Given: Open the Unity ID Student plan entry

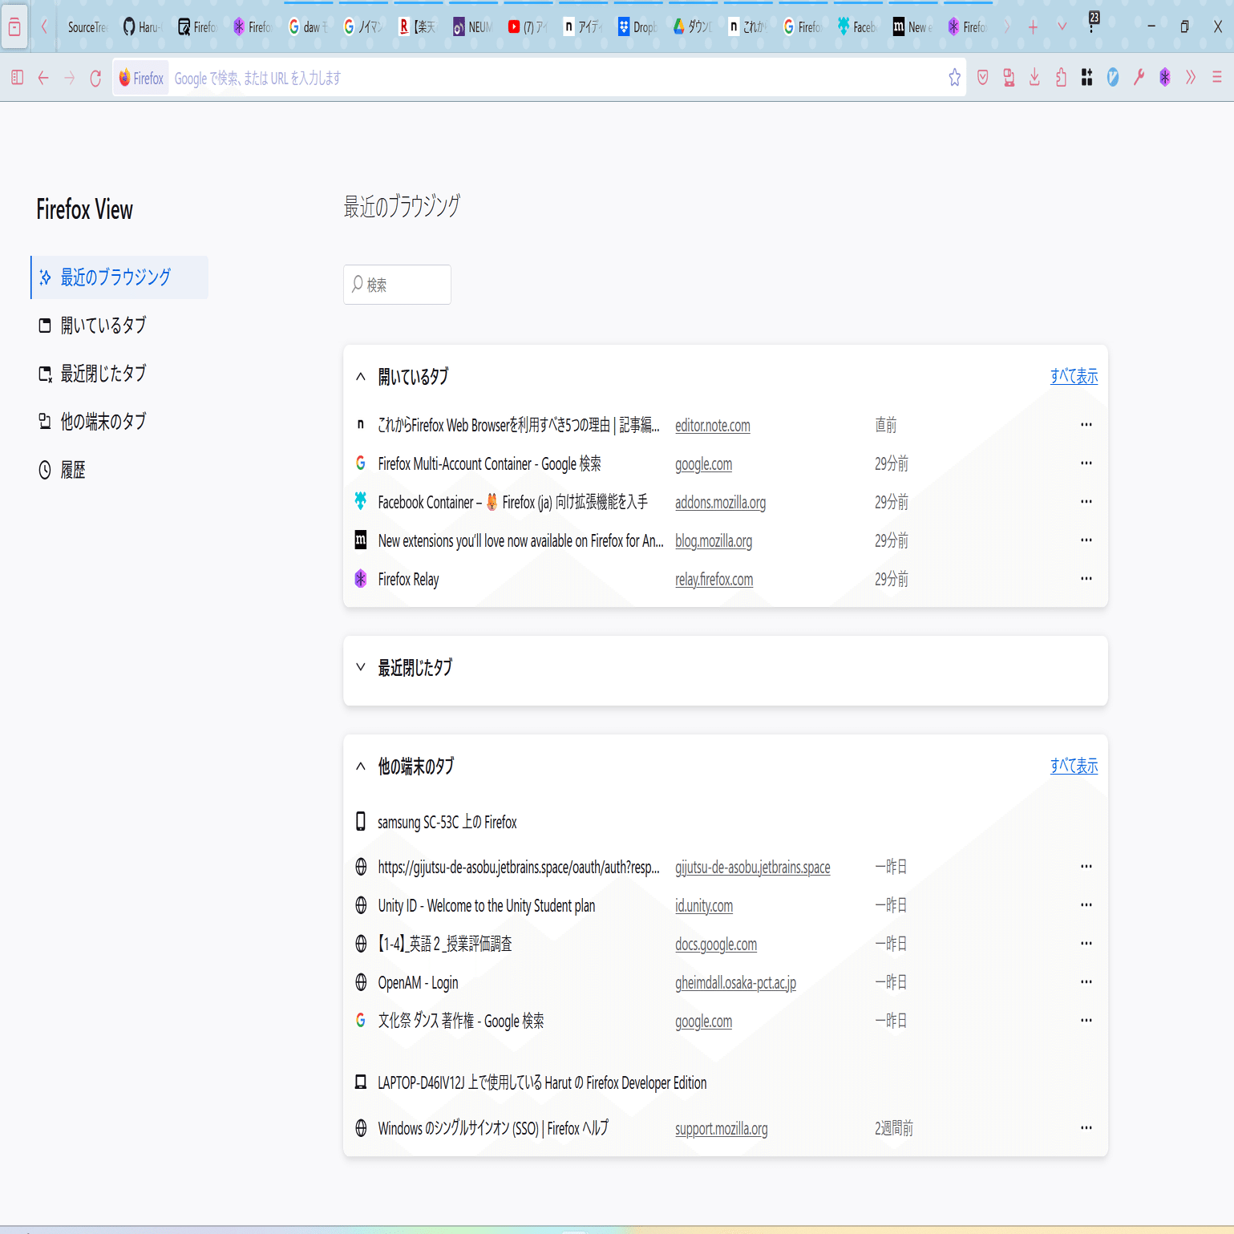Looking at the screenshot, I should click(x=486, y=906).
